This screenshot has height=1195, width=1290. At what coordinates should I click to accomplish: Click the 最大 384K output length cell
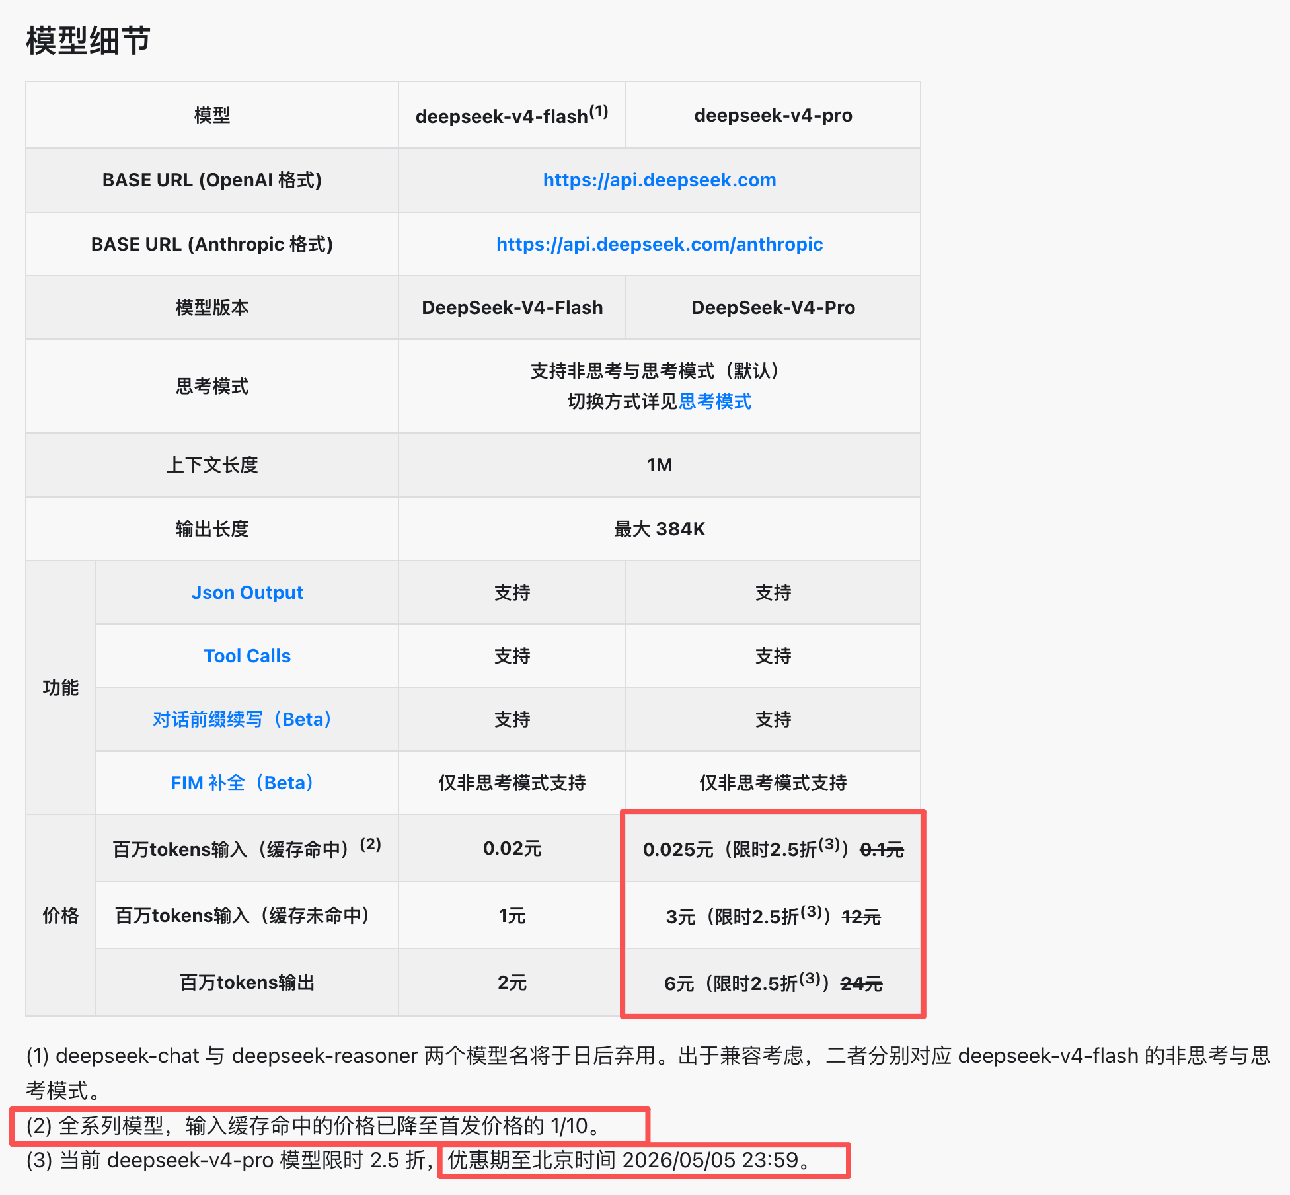[659, 529]
